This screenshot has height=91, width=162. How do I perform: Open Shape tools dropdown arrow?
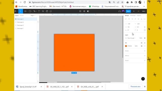tap(31, 11)
